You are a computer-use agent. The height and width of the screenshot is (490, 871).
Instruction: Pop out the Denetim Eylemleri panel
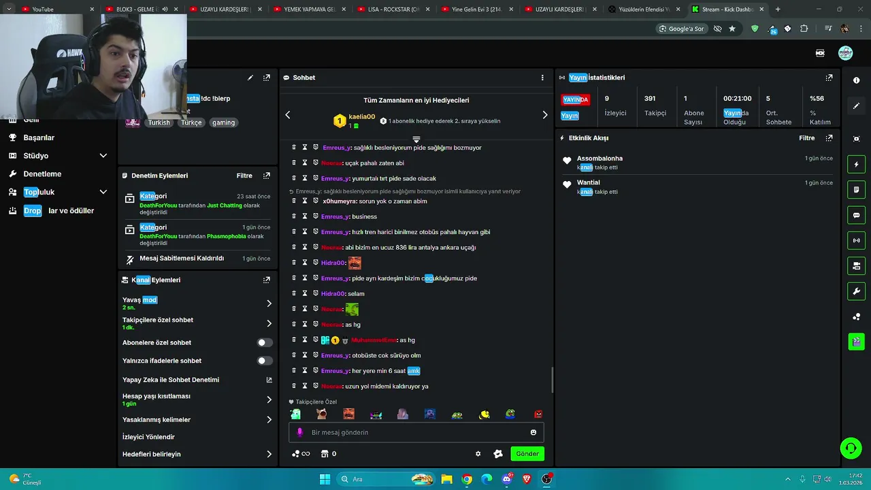point(267,176)
